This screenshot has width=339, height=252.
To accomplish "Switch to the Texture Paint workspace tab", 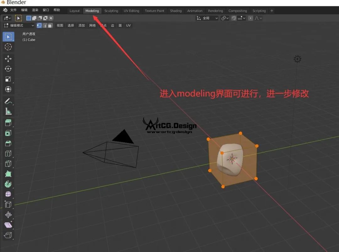I will tap(154, 11).
